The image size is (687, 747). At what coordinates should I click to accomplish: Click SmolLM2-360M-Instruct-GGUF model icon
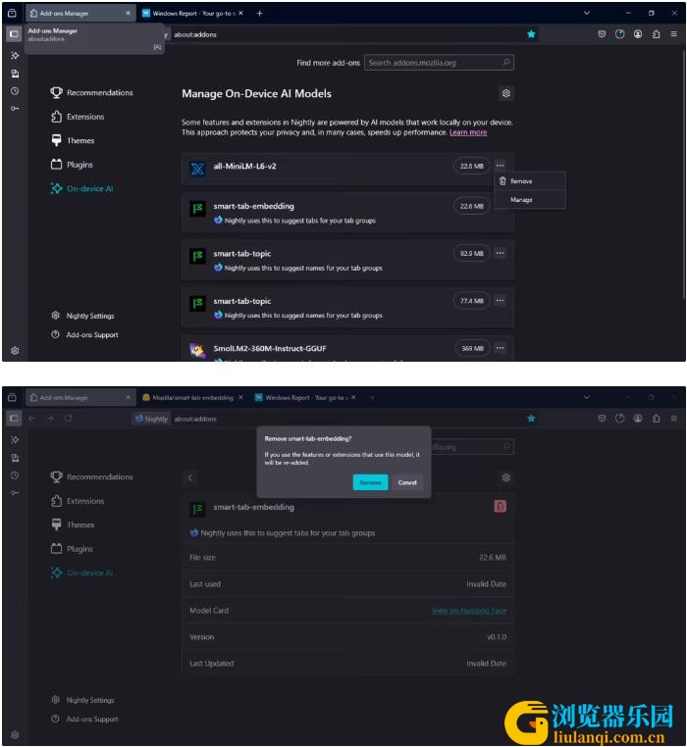point(197,350)
